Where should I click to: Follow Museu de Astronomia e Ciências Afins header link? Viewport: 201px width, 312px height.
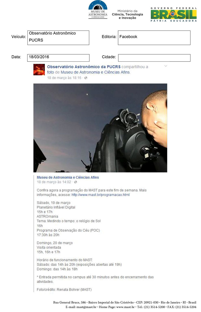[x=95, y=72]
